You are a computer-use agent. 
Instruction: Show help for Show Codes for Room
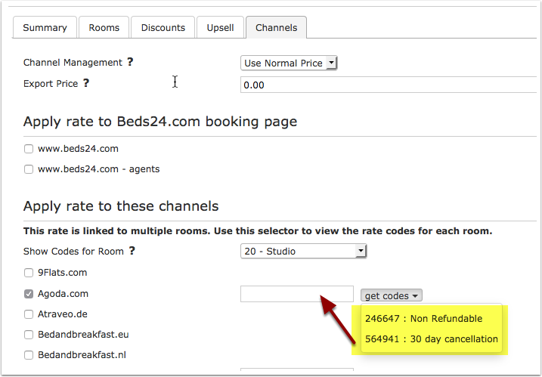(132, 251)
